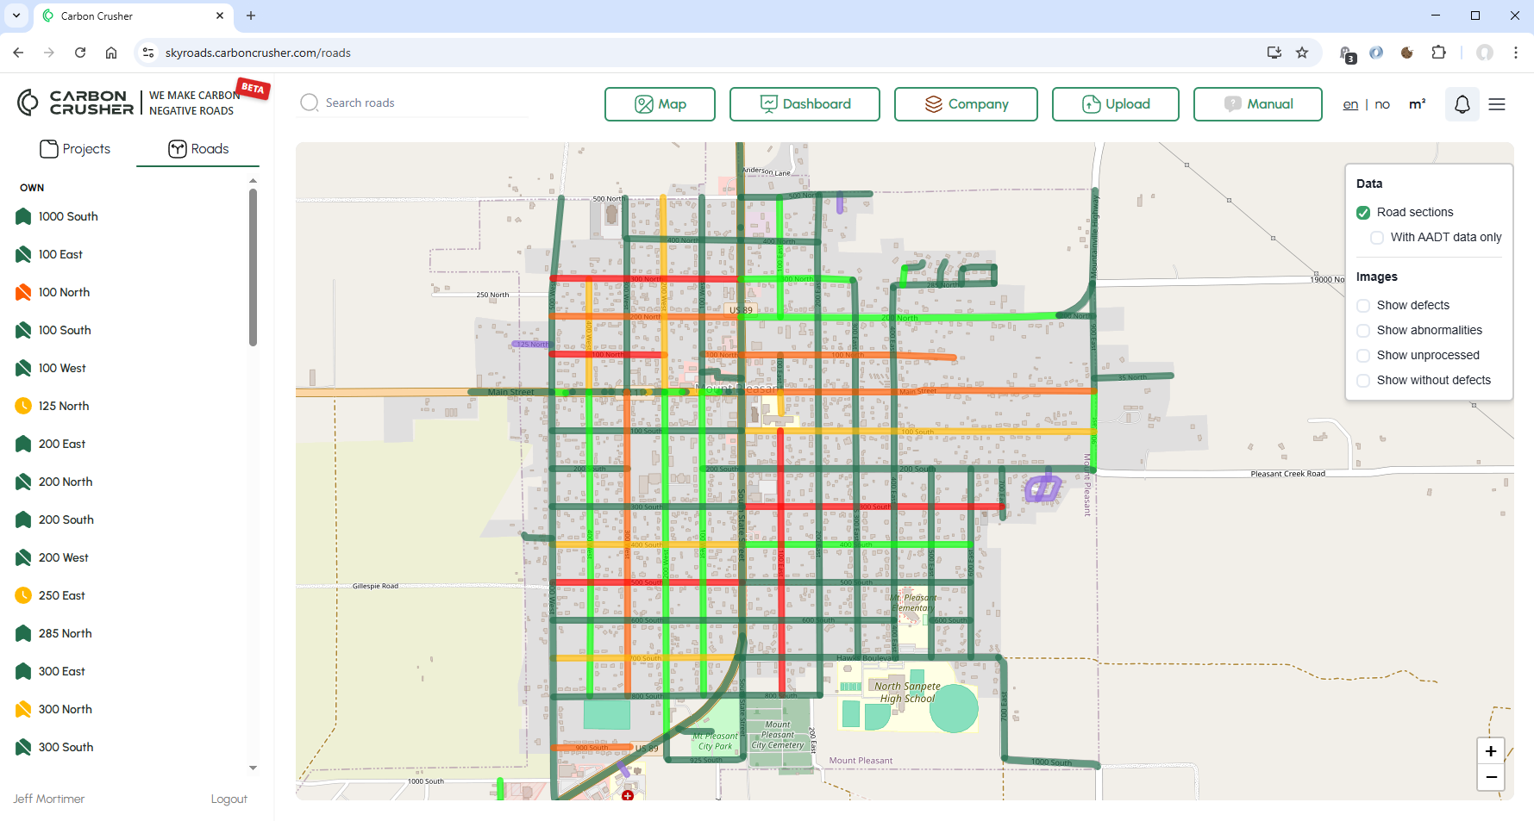1534x821 pixels.
Task: Click the 200 East road icon
Action: (x=23, y=444)
